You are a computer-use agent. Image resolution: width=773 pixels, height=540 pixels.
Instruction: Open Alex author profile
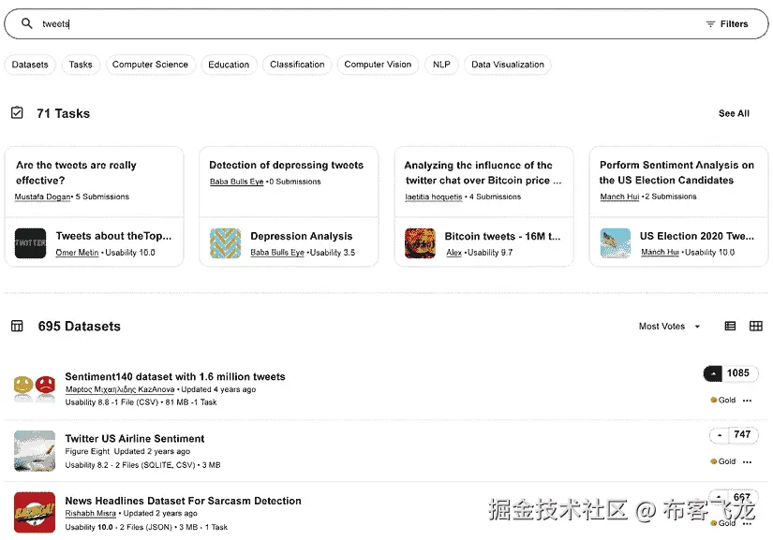point(454,253)
